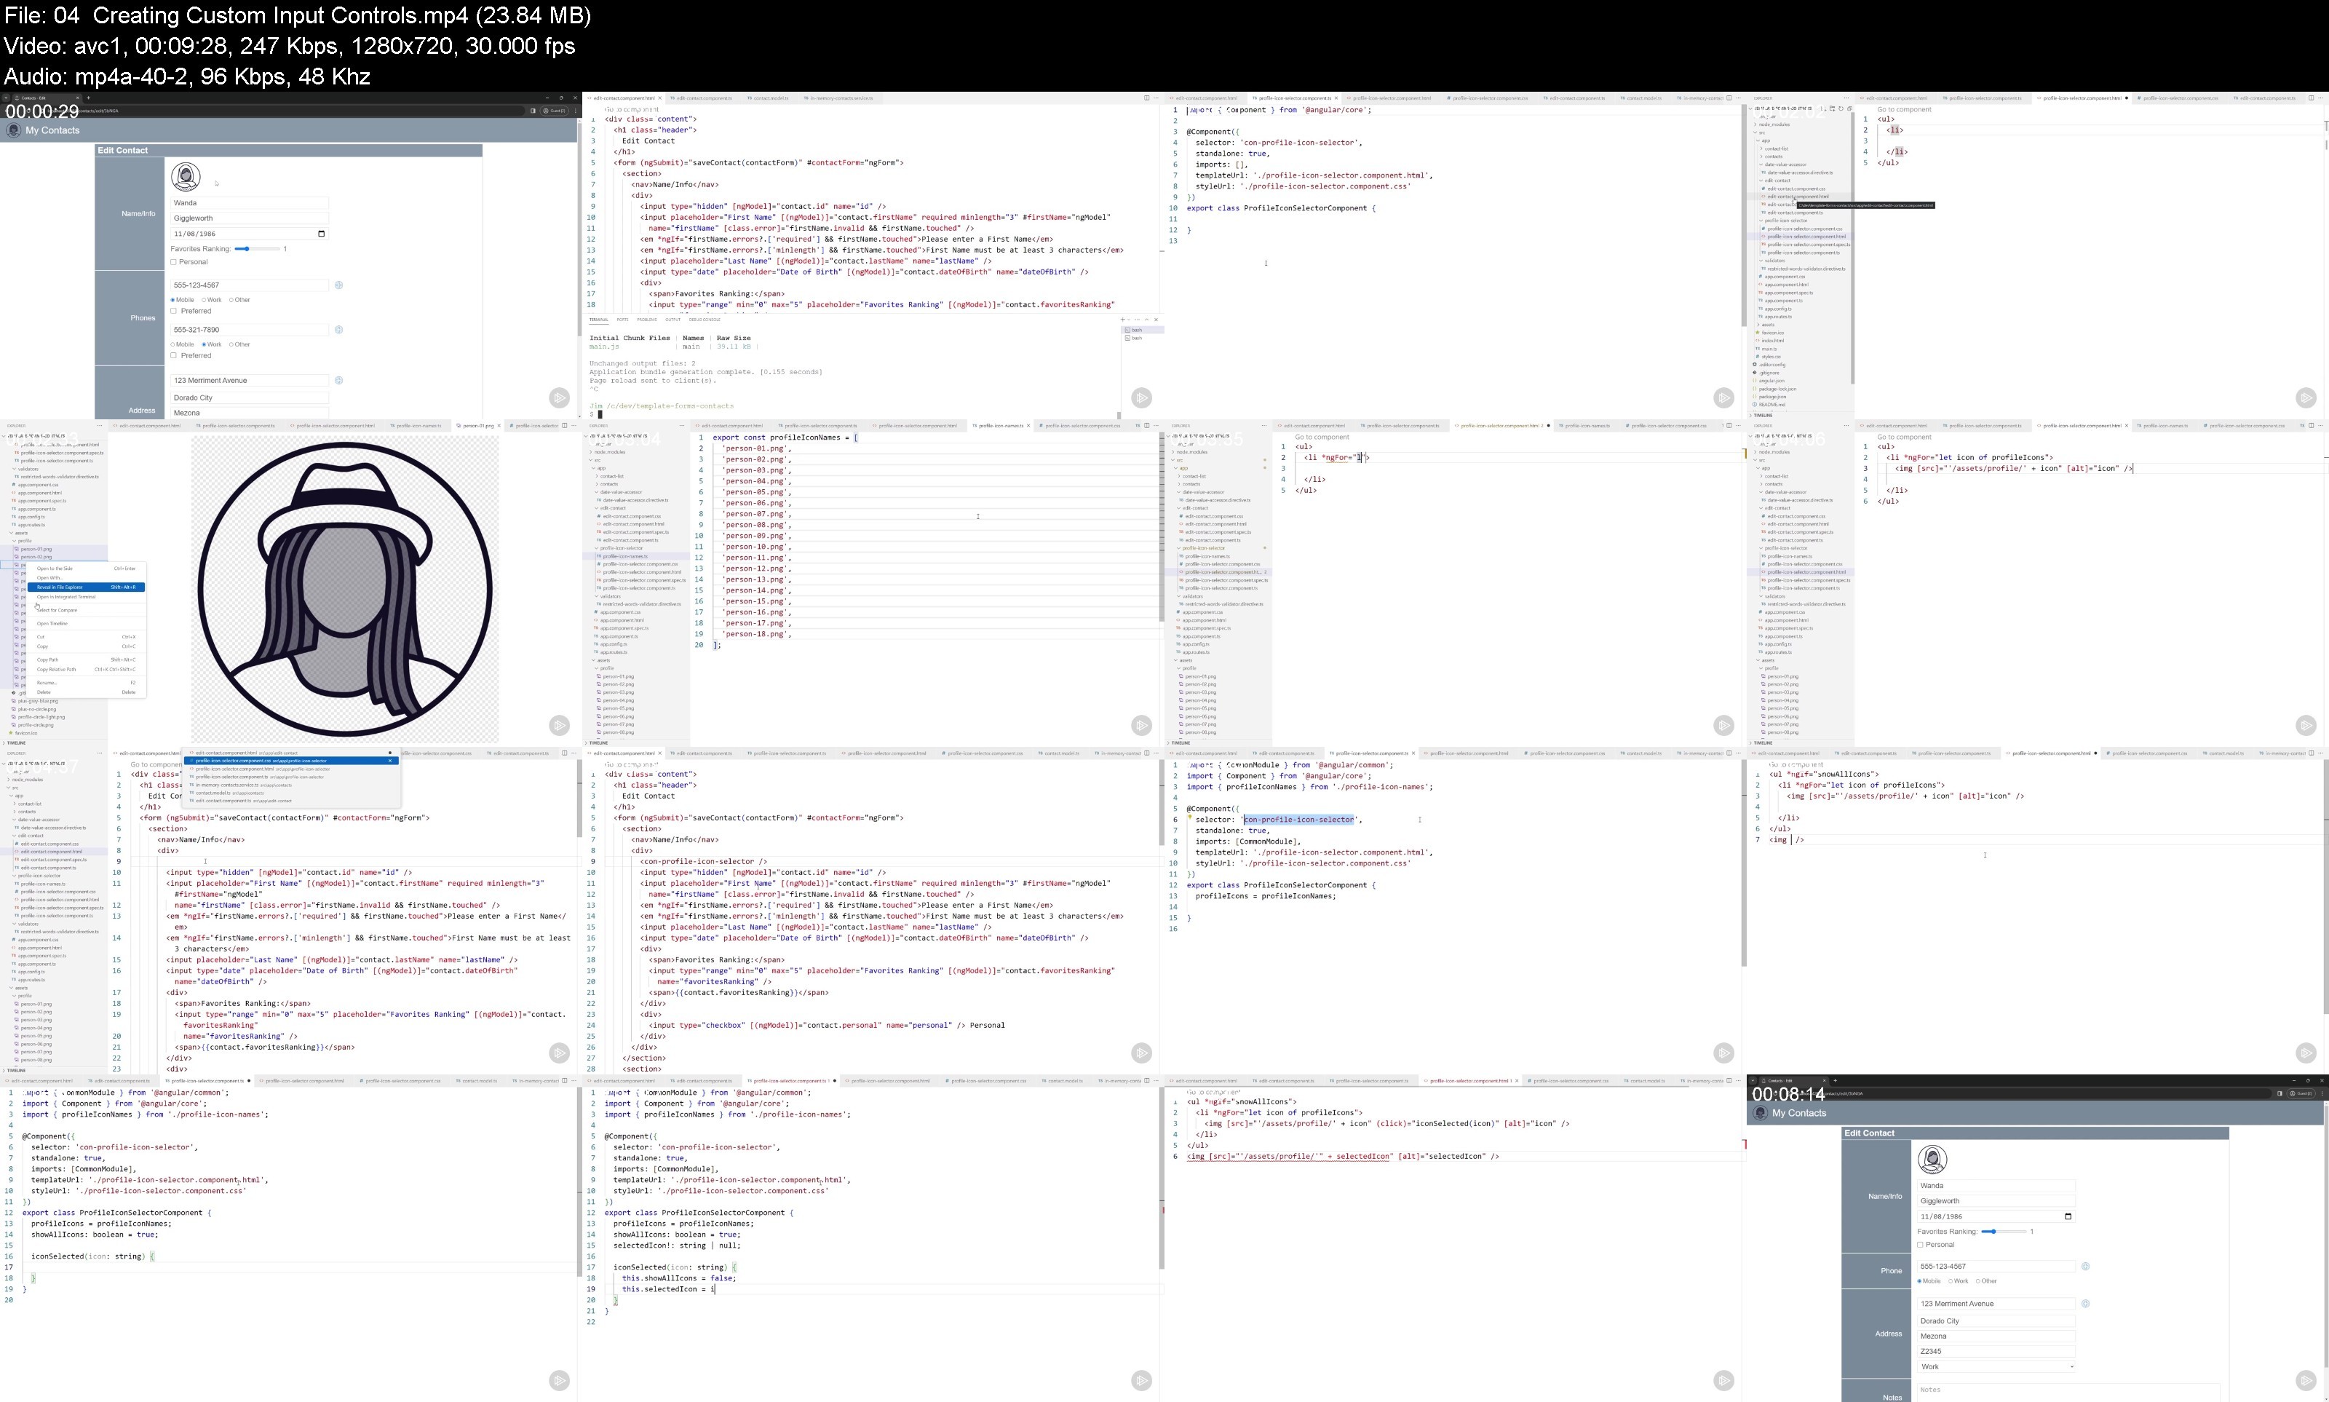Screen dimensions: 2329x1402
Task: Click split editor icon beside person-01.png tab
Action: [x=565, y=425]
